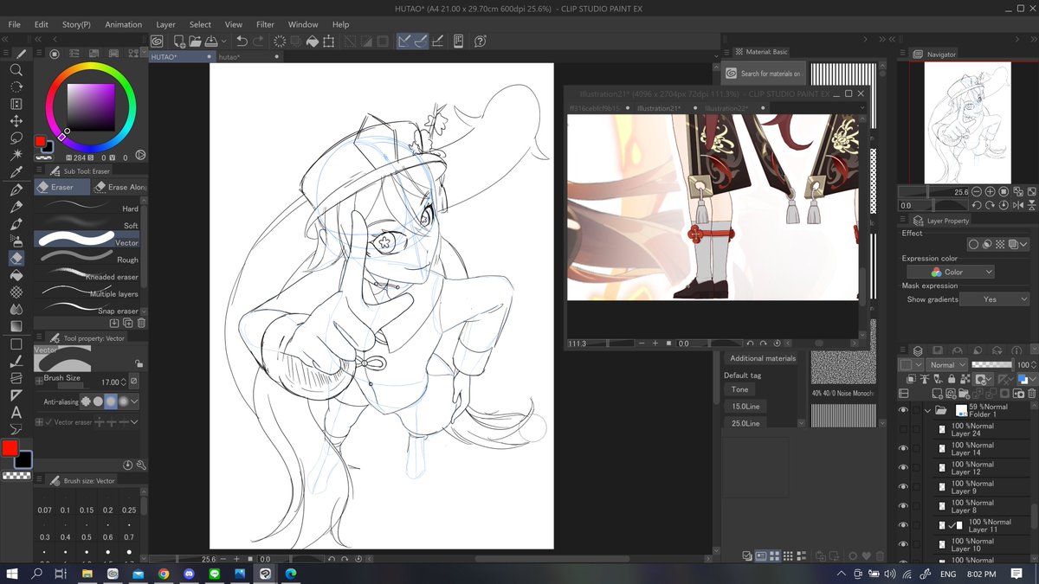The image size is (1039, 584).
Task: Select the Operation object tool
Action: point(16,104)
